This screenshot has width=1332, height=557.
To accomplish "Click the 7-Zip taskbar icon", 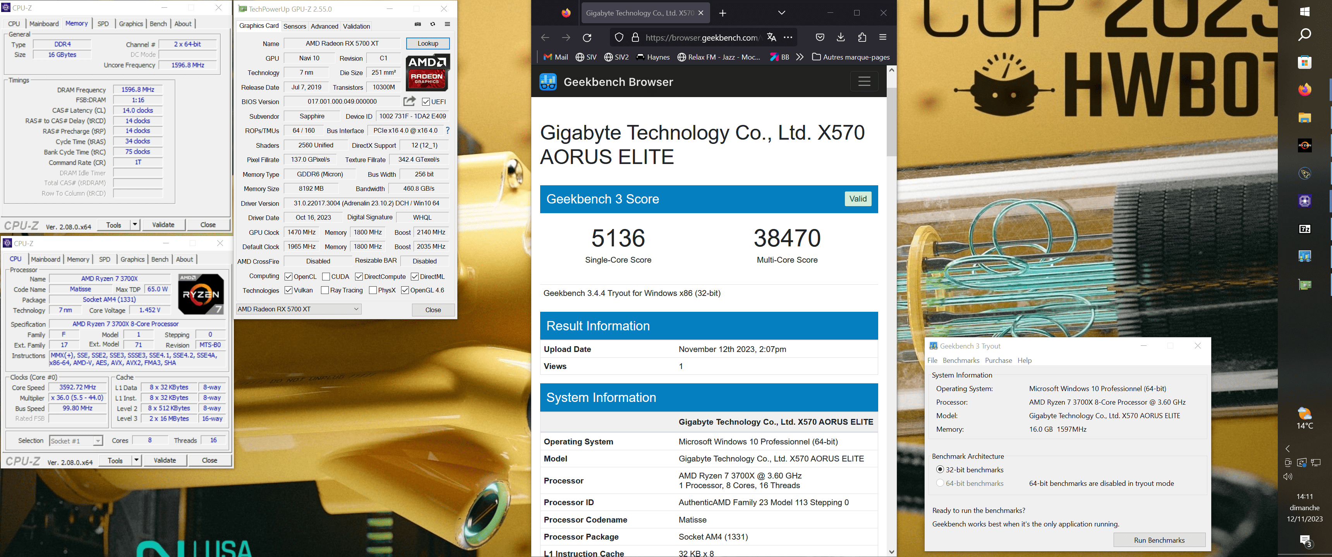I will [x=1304, y=229].
